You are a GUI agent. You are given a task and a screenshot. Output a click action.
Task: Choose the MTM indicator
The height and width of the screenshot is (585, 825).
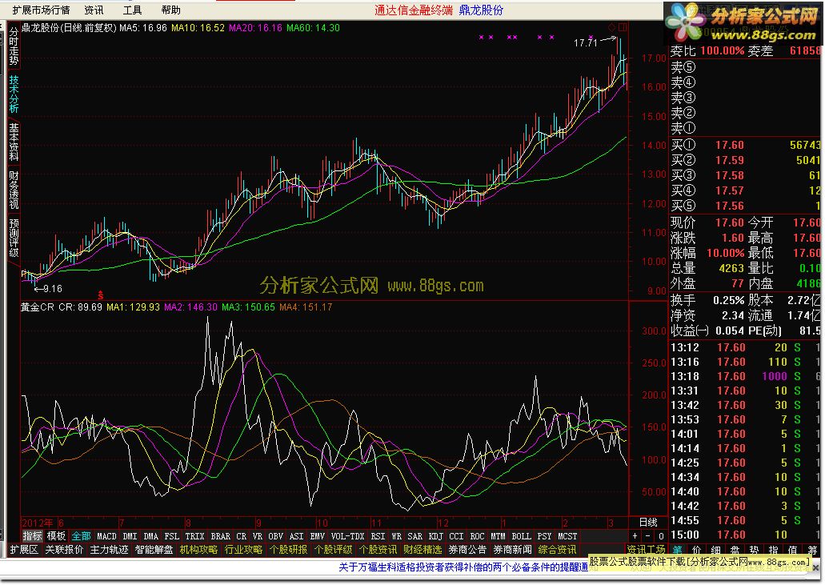tap(498, 536)
